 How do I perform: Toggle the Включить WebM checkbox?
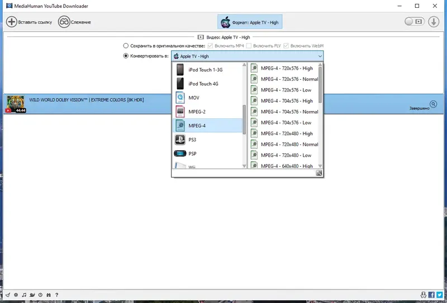click(x=286, y=46)
